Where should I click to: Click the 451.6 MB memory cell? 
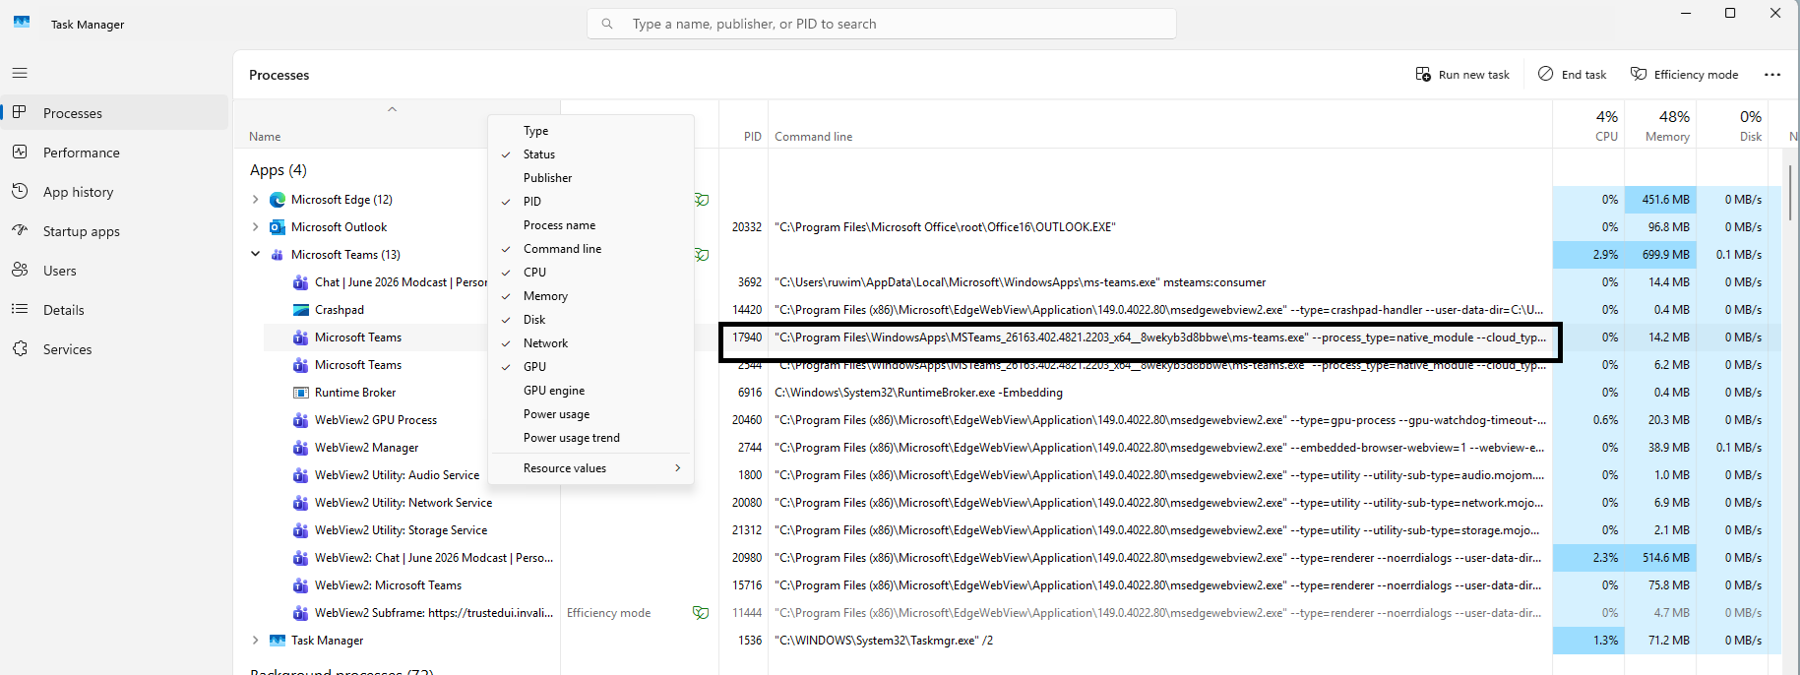[x=1660, y=200]
